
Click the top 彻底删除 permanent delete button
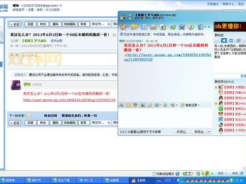(70, 24)
